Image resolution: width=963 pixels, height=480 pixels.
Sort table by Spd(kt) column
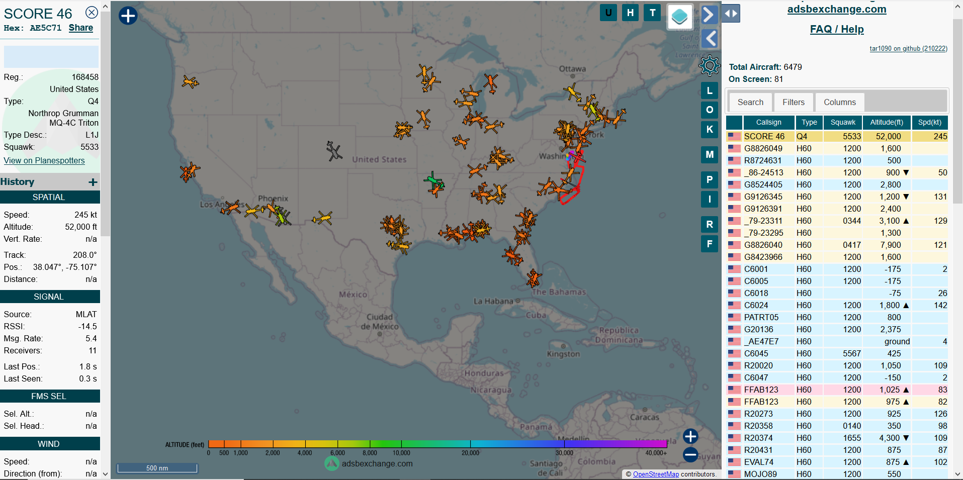tap(929, 122)
